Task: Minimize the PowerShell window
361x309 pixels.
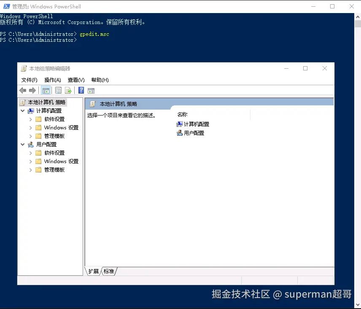Action: click(x=313, y=6)
